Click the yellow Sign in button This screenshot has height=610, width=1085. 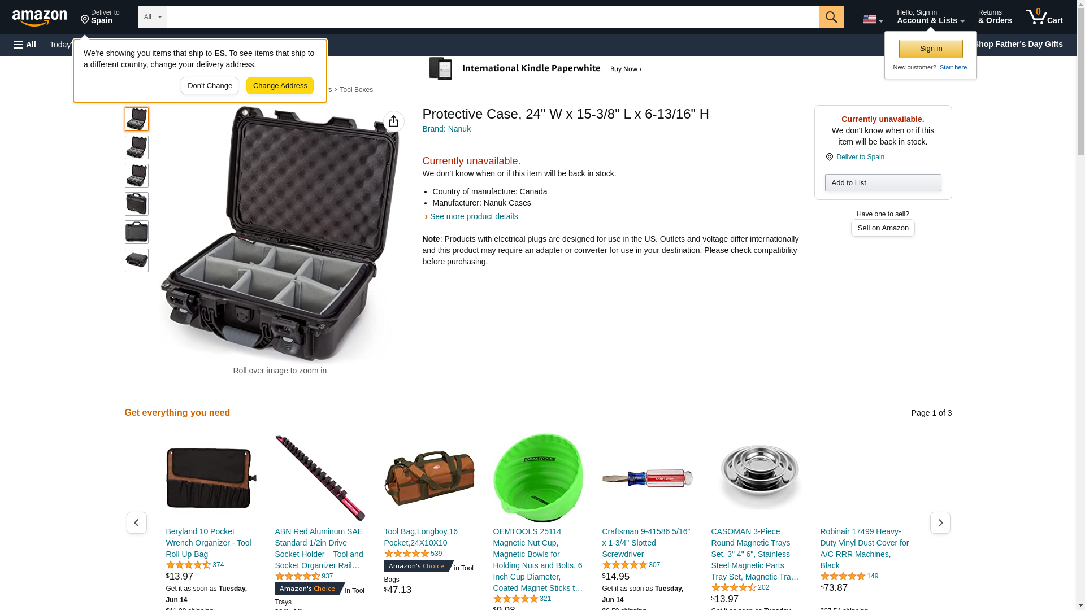tap(931, 49)
